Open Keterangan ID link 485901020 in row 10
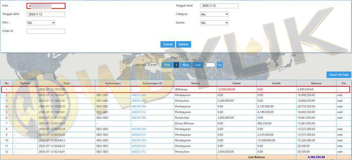 pyautogui.click(x=139, y=140)
